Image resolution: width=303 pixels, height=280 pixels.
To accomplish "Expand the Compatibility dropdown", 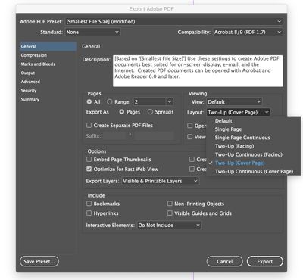I will 248,32.
